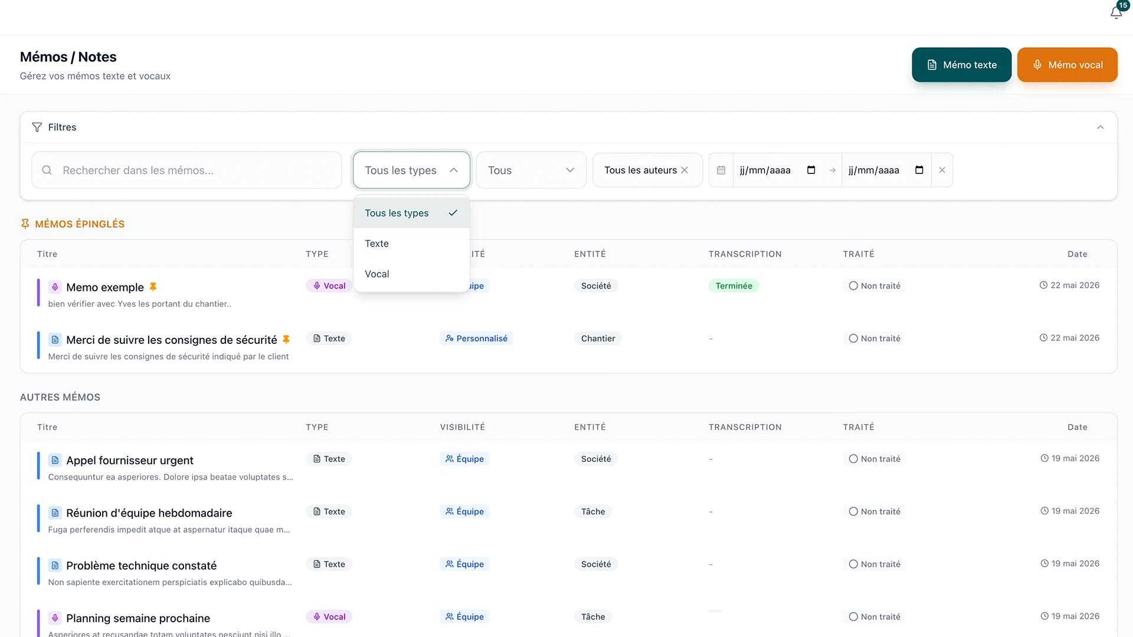Select Vocal in the type dropdown
1133x637 pixels.
point(411,274)
